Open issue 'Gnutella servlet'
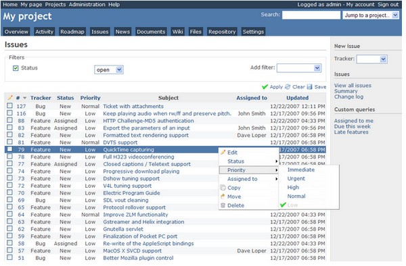406x266 pixels. click(123, 229)
